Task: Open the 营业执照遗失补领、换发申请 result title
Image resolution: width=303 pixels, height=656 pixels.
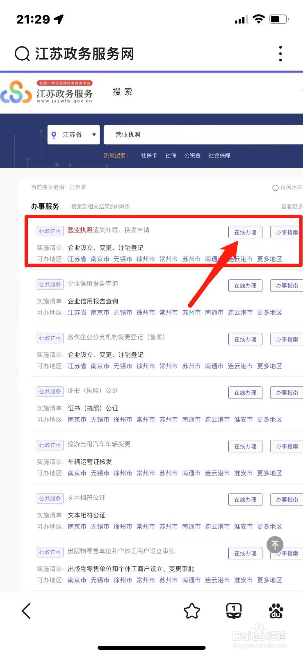Action: click(x=108, y=230)
